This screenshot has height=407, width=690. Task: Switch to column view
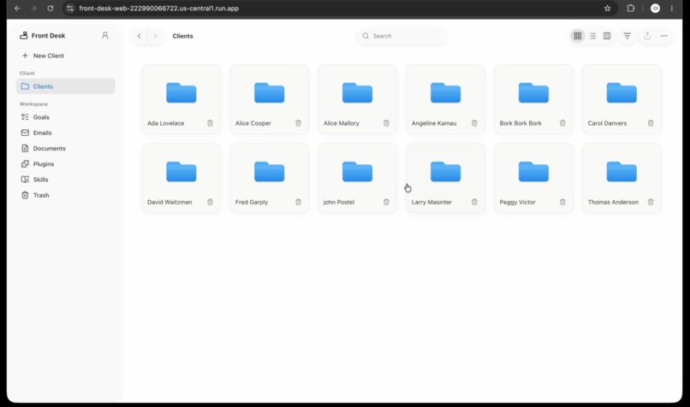click(x=607, y=36)
